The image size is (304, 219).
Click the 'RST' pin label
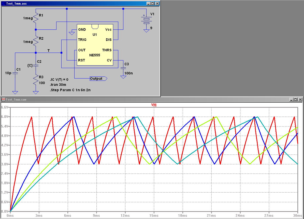point(81,60)
